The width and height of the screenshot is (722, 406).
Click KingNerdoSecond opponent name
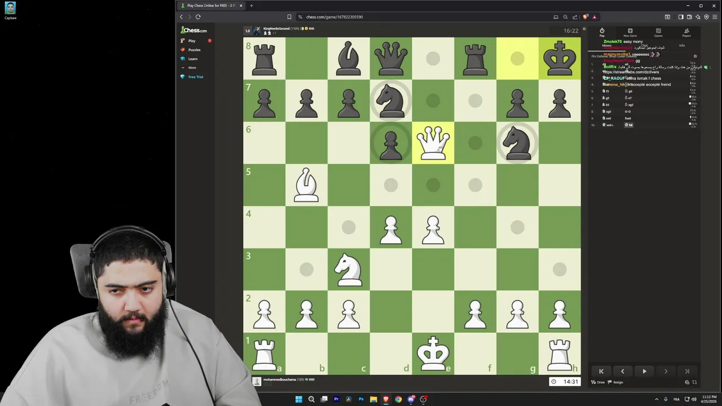[x=276, y=28]
